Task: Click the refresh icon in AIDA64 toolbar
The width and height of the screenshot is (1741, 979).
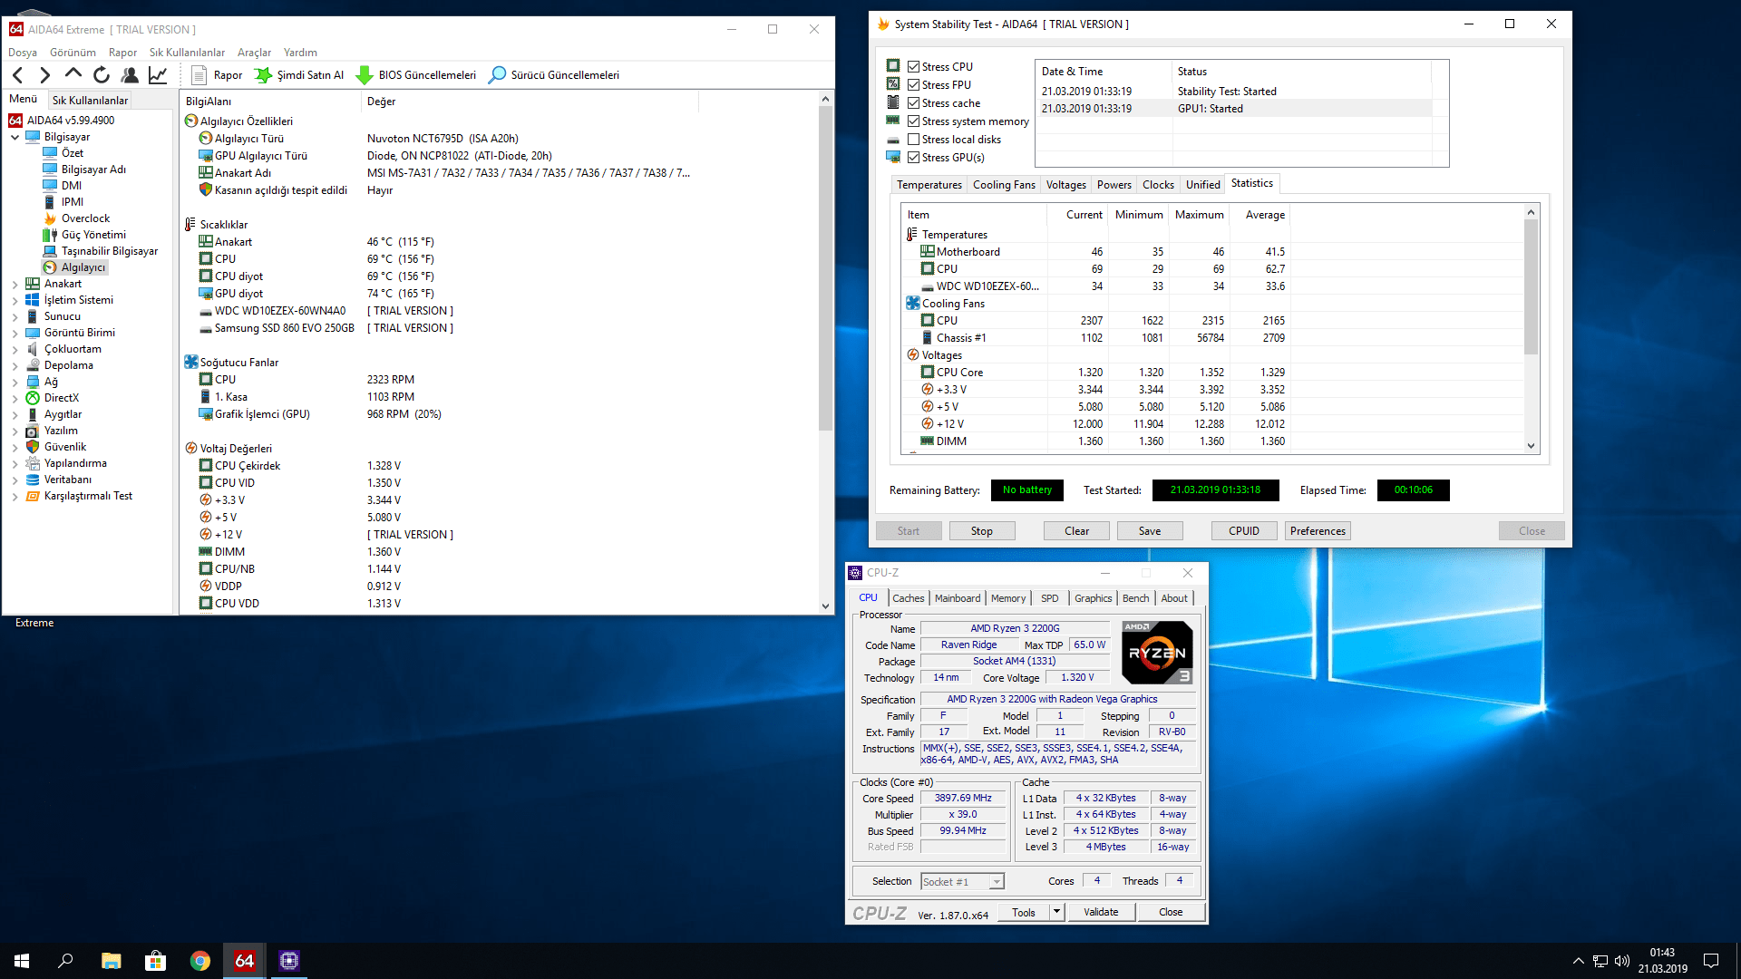Action: click(x=102, y=75)
